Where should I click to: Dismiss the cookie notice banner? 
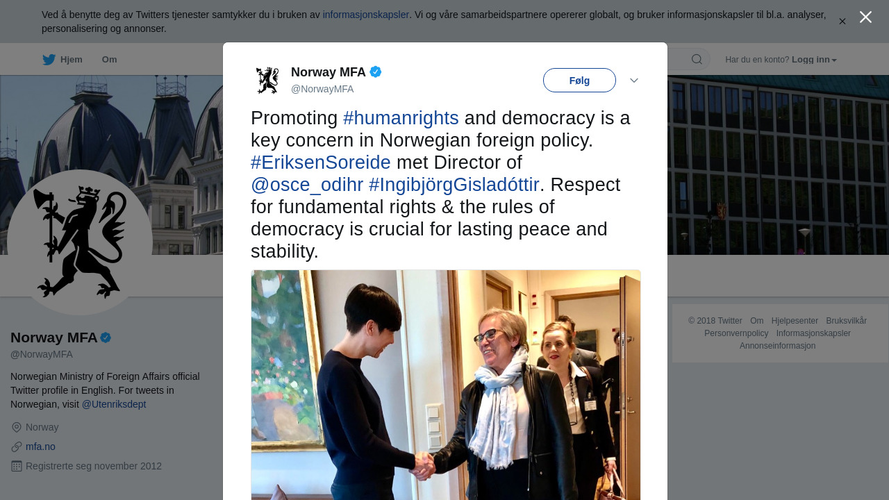point(842,22)
